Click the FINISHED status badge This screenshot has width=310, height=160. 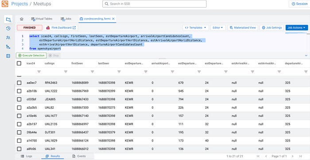tap(30, 27)
